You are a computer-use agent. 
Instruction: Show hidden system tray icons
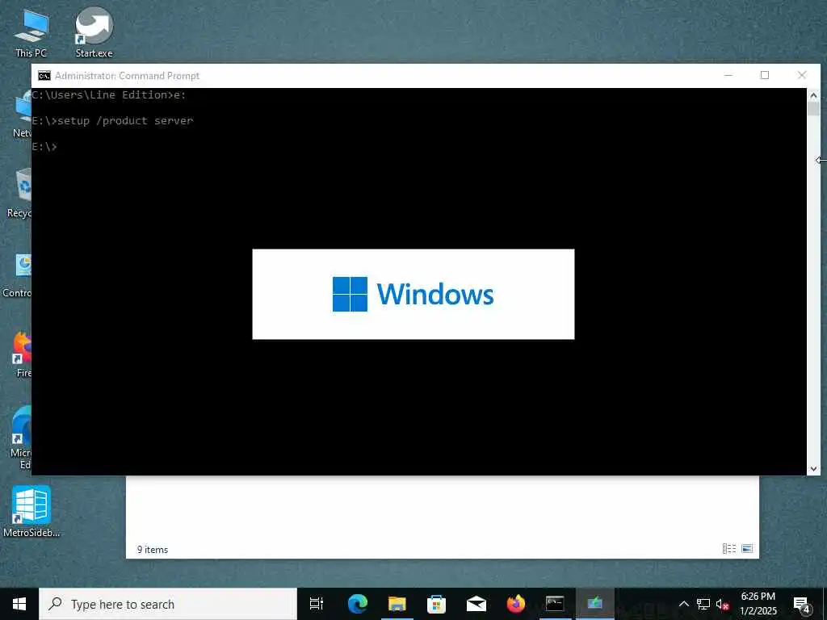point(683,604)
